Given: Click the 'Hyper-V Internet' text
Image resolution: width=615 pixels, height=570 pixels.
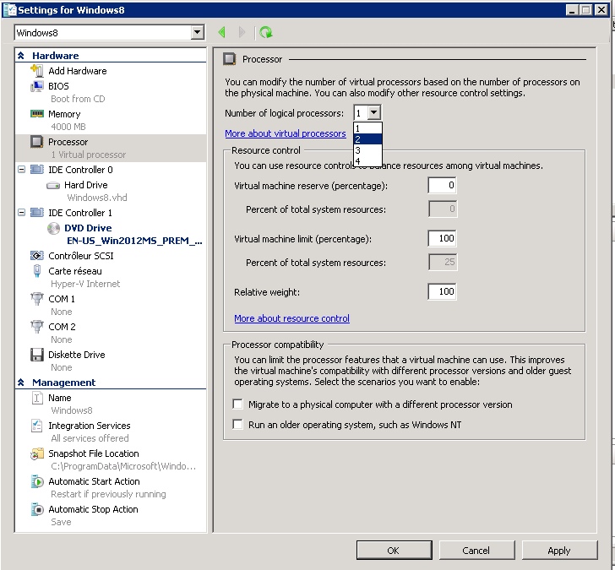Looking at the screenshot, I should [85, 284].
